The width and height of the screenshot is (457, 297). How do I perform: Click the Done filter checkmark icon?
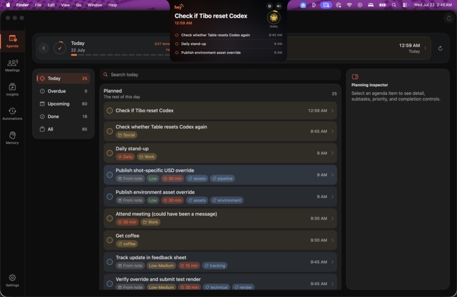tap(43, 116)
